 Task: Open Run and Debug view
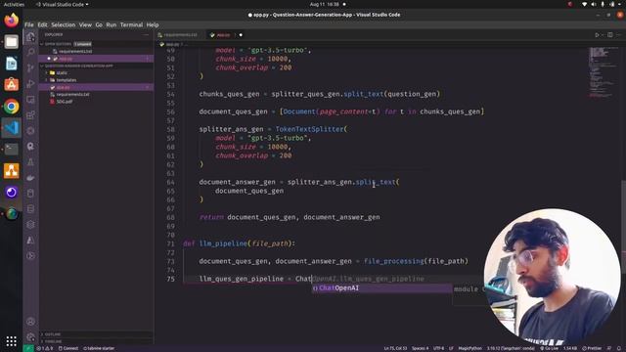click(x=30, y=84)
